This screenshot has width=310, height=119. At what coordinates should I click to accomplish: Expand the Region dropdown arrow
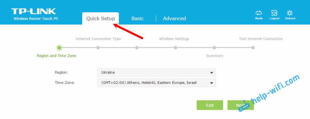click(211, 73)
